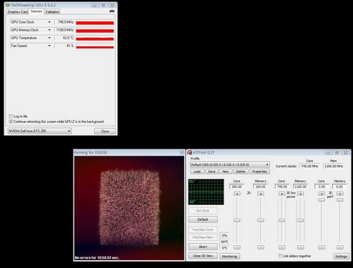The height and width of the screenshot is (268, 353).
Task: Click the Abort button
Action: pyautogui.click(x=203, y=247)
